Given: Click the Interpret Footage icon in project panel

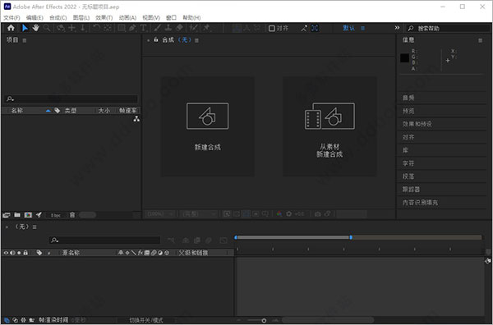Looking at the screenshot, I should point(7,215).
